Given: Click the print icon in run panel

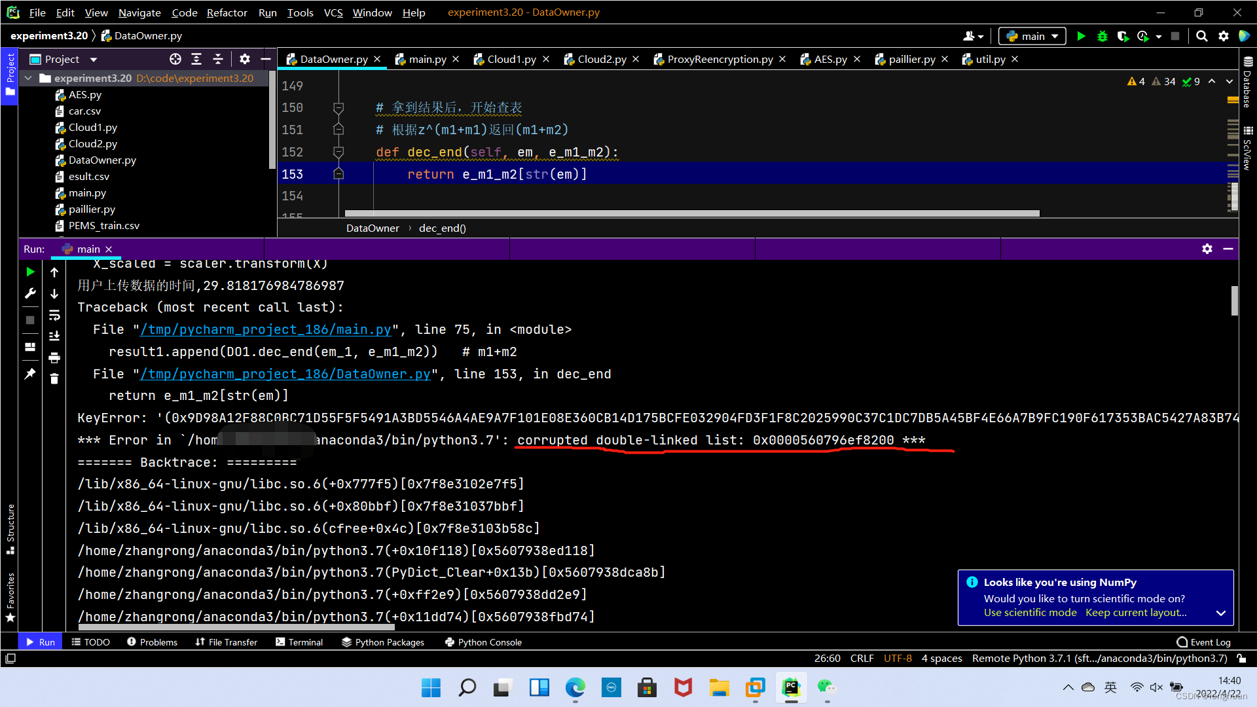Looking at the screenshot, I should pyautogui.click(x=54, y=357).
